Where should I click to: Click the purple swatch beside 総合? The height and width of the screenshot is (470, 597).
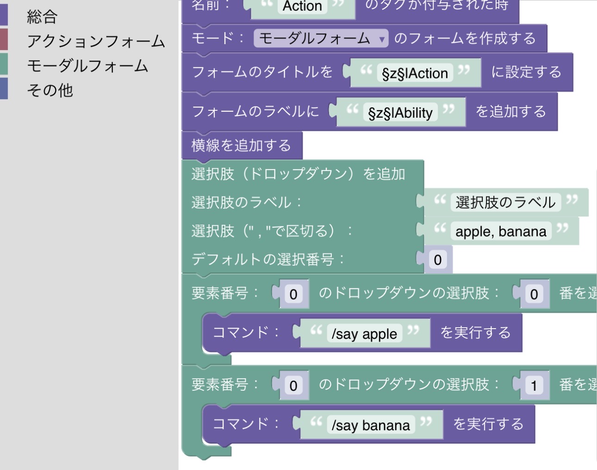pyautogui.click(x=4, y=15)
